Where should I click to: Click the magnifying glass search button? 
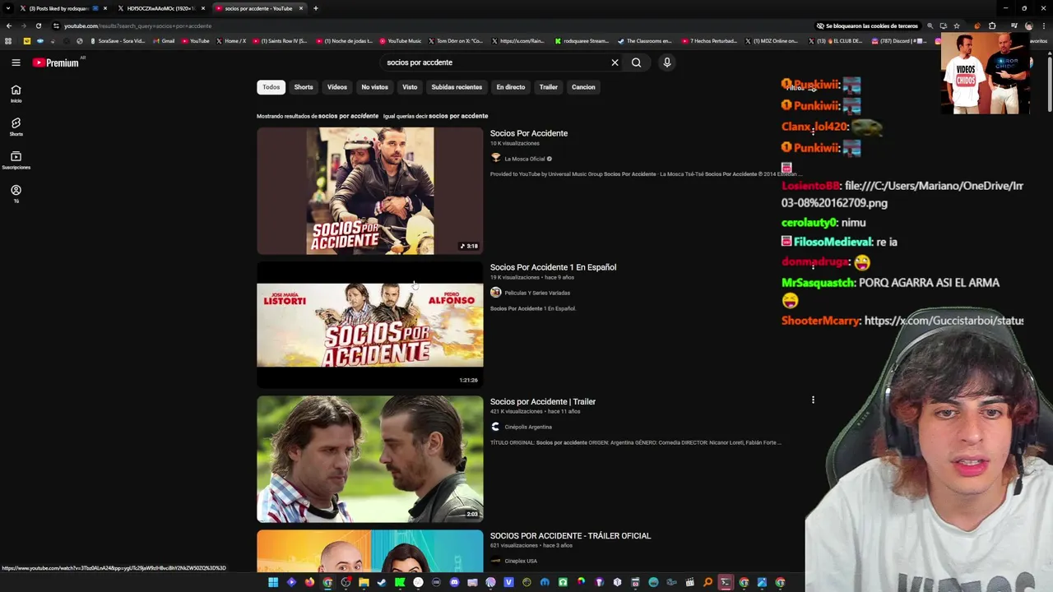click(636, 62)
